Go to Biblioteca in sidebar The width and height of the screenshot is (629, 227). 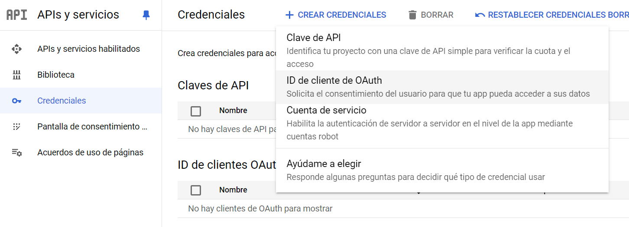tap(81, 75)
